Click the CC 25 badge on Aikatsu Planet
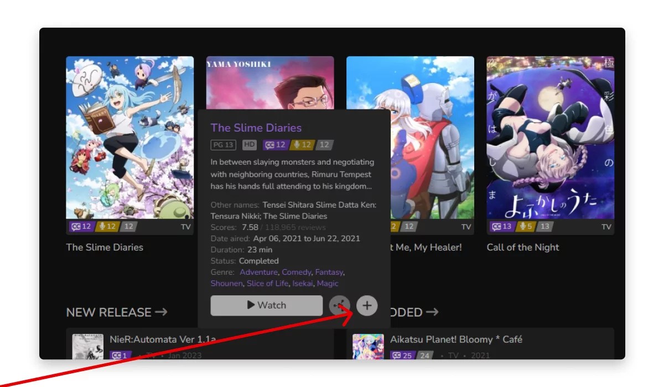 (x=402, y=355)
